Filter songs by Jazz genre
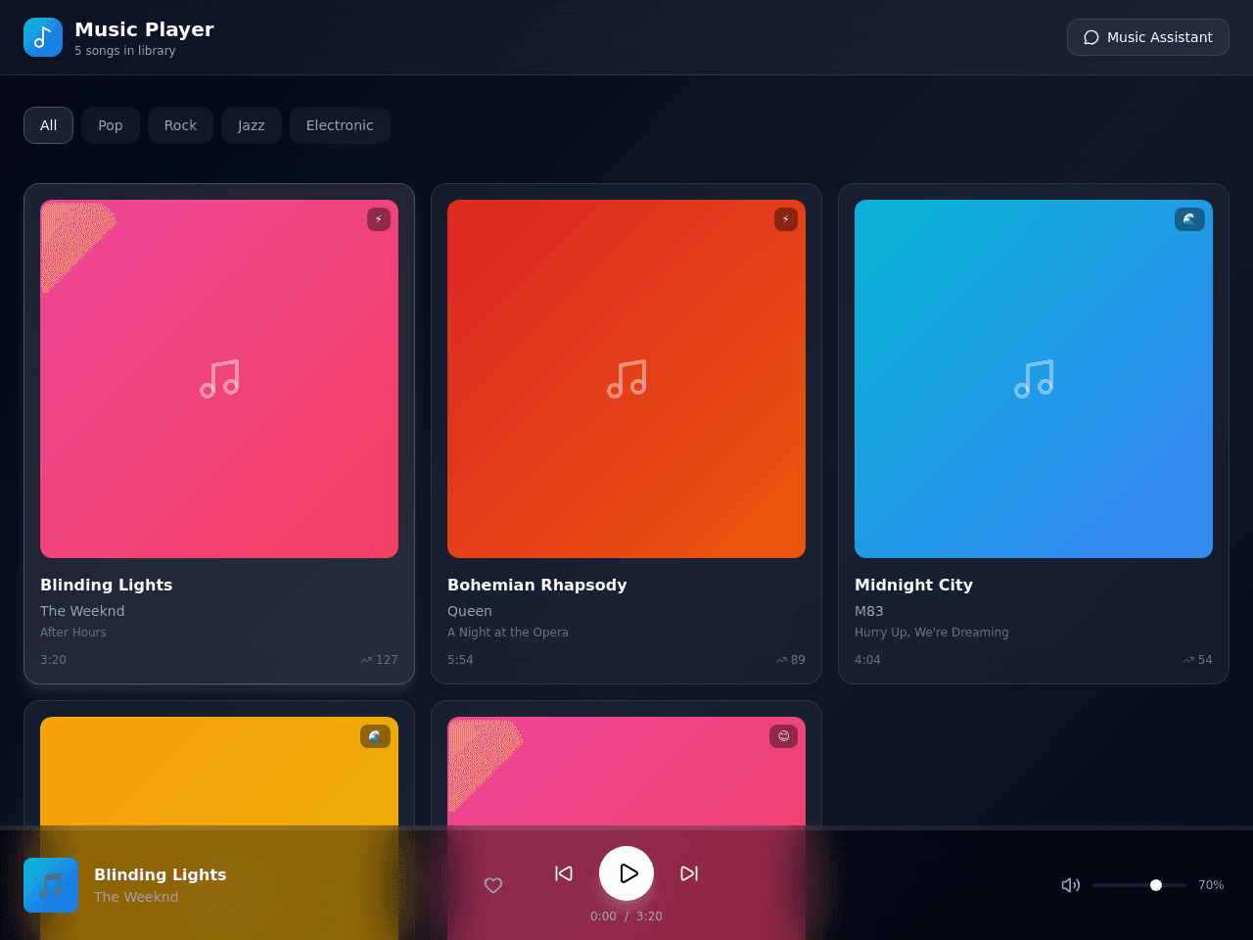Viewport: 1253px width, 940px height. coord(251,125)
